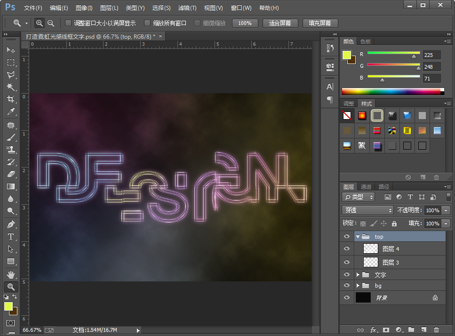
Task: Click the 适合屏幕 button
Action: 280,23
